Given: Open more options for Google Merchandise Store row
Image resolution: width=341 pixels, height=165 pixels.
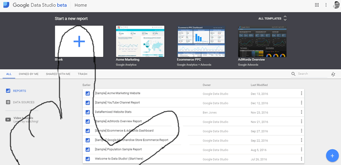Looking at the screenshot, I should pos(301,140).
